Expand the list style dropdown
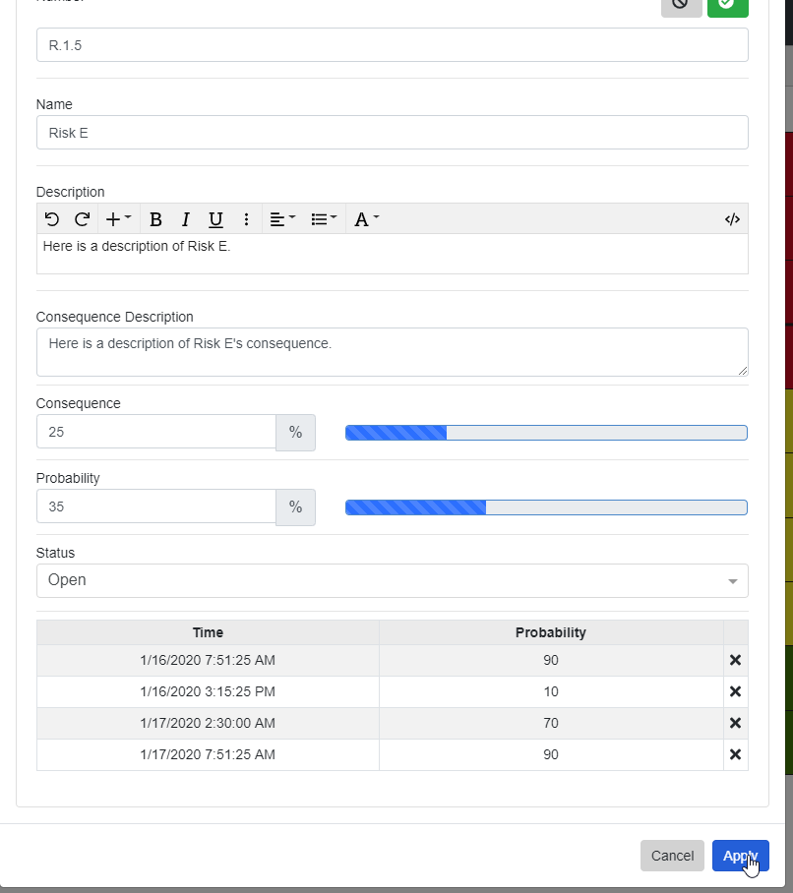 click(324, 219)
